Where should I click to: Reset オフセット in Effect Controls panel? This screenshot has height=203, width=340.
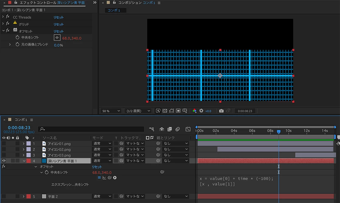coord(59,31)
